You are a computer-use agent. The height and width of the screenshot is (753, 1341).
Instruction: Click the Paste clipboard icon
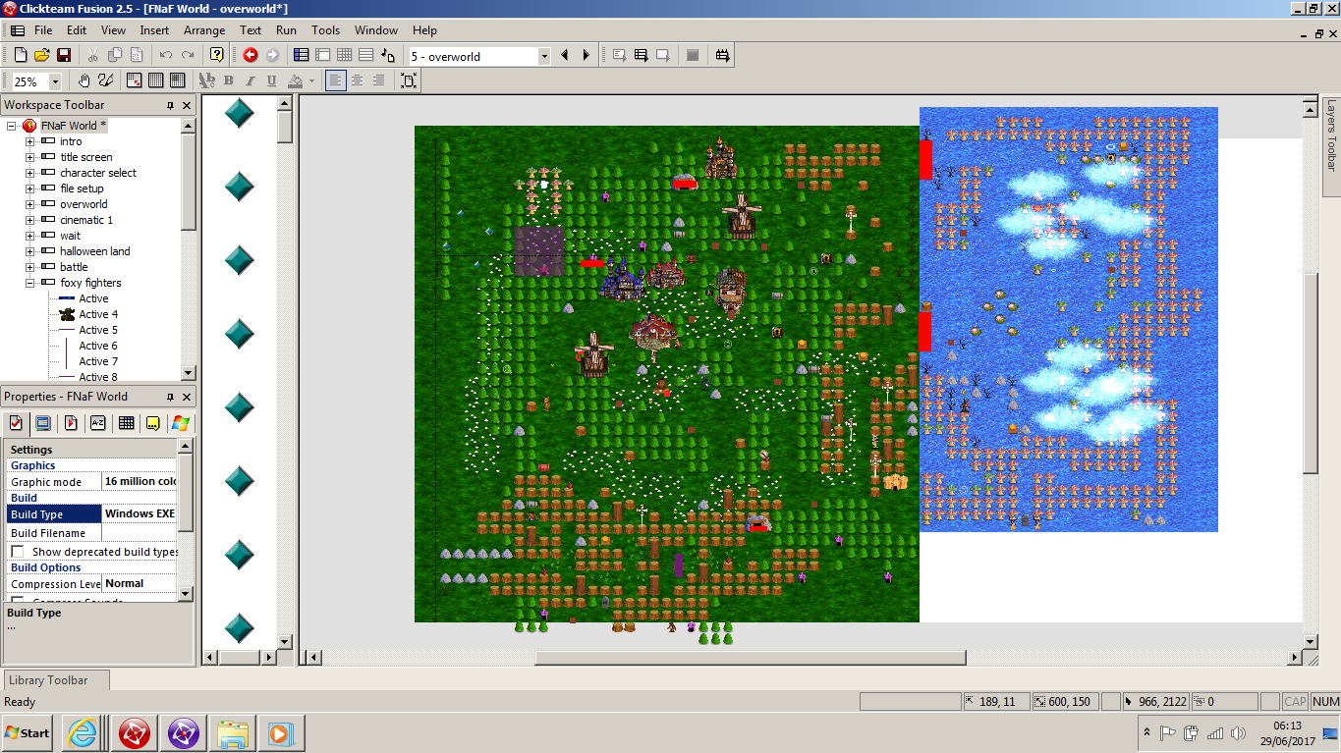click(x=136, y=55)
